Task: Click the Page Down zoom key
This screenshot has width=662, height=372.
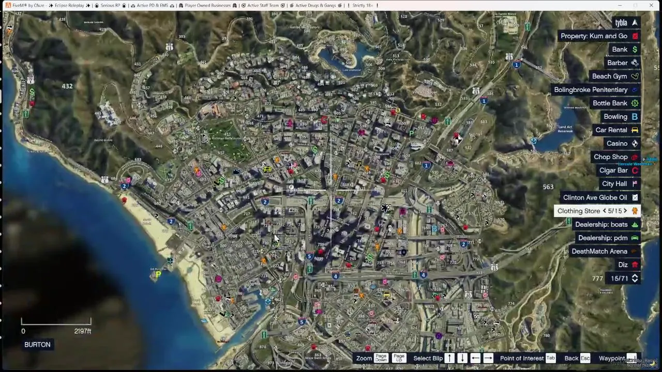Action: (x=381, y=358)
